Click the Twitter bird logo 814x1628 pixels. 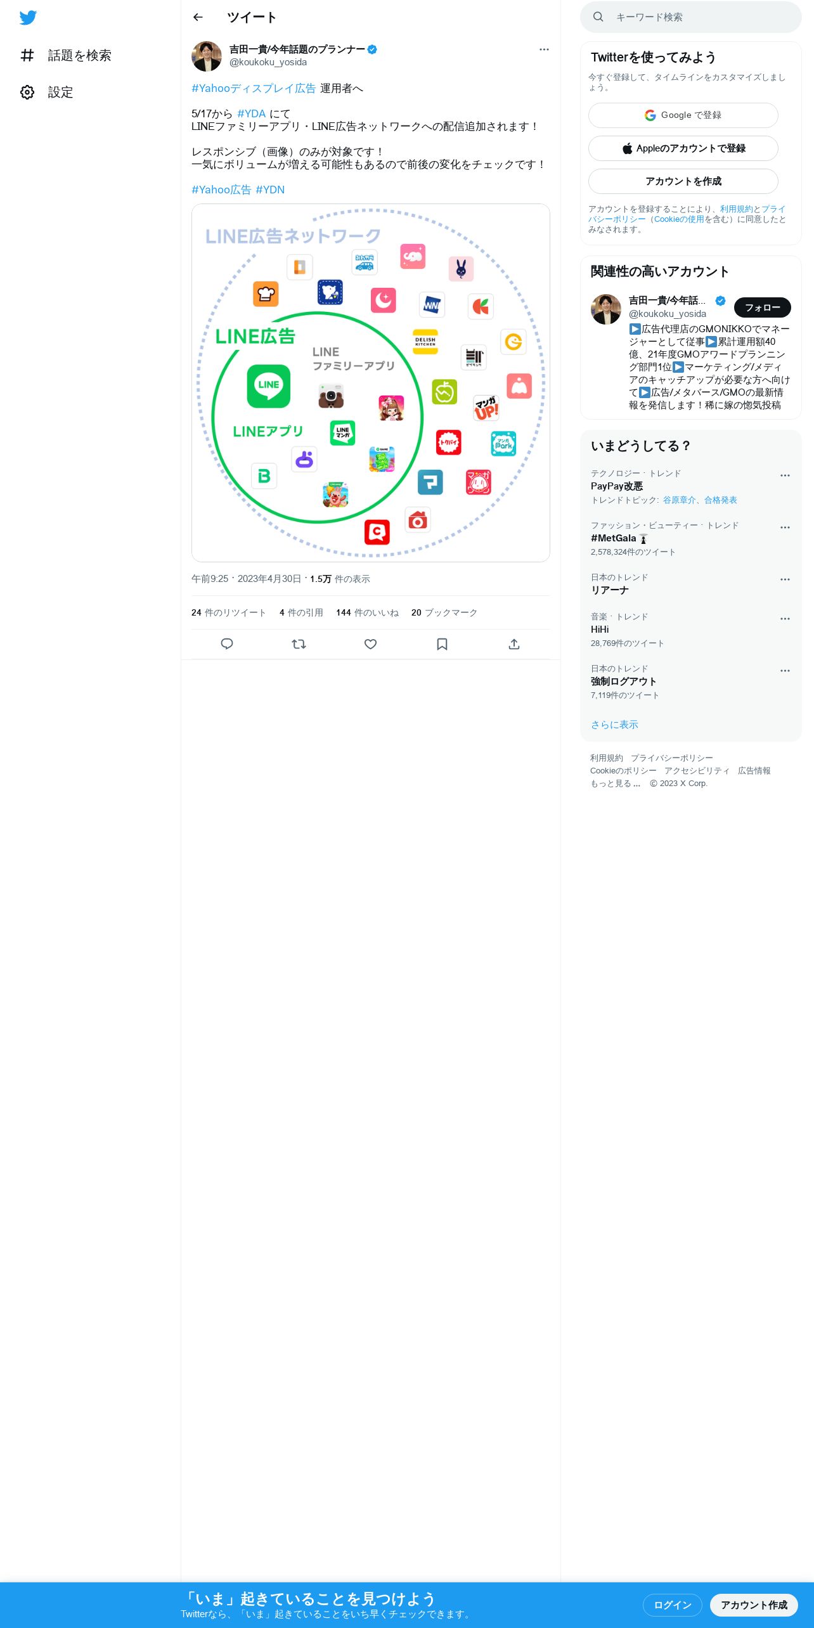tap(28, 18)
